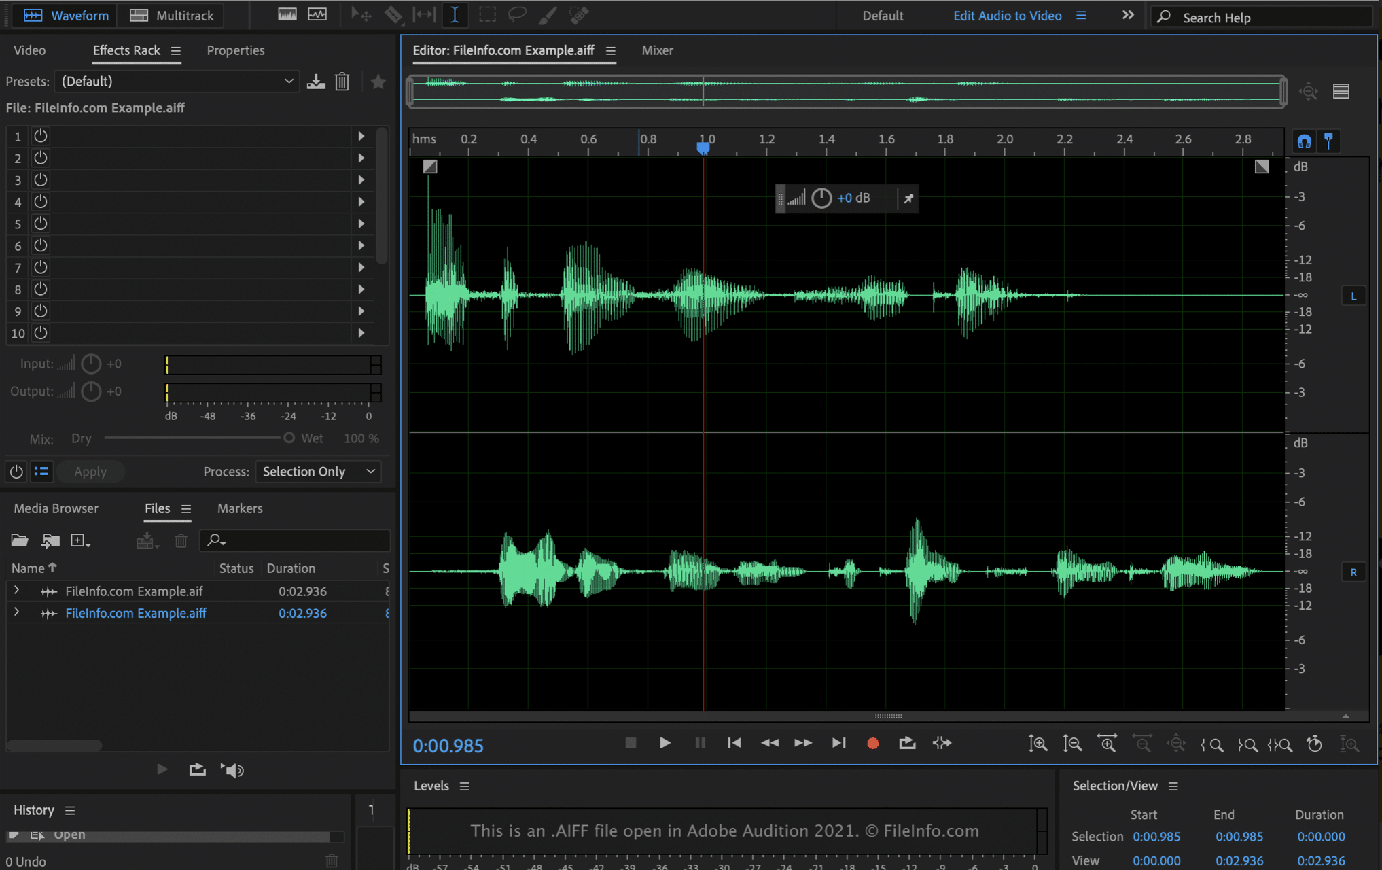This screenshot has height=870, width=1382.
Task: Toggle power for effects slot 1
Action: point(40,135)
